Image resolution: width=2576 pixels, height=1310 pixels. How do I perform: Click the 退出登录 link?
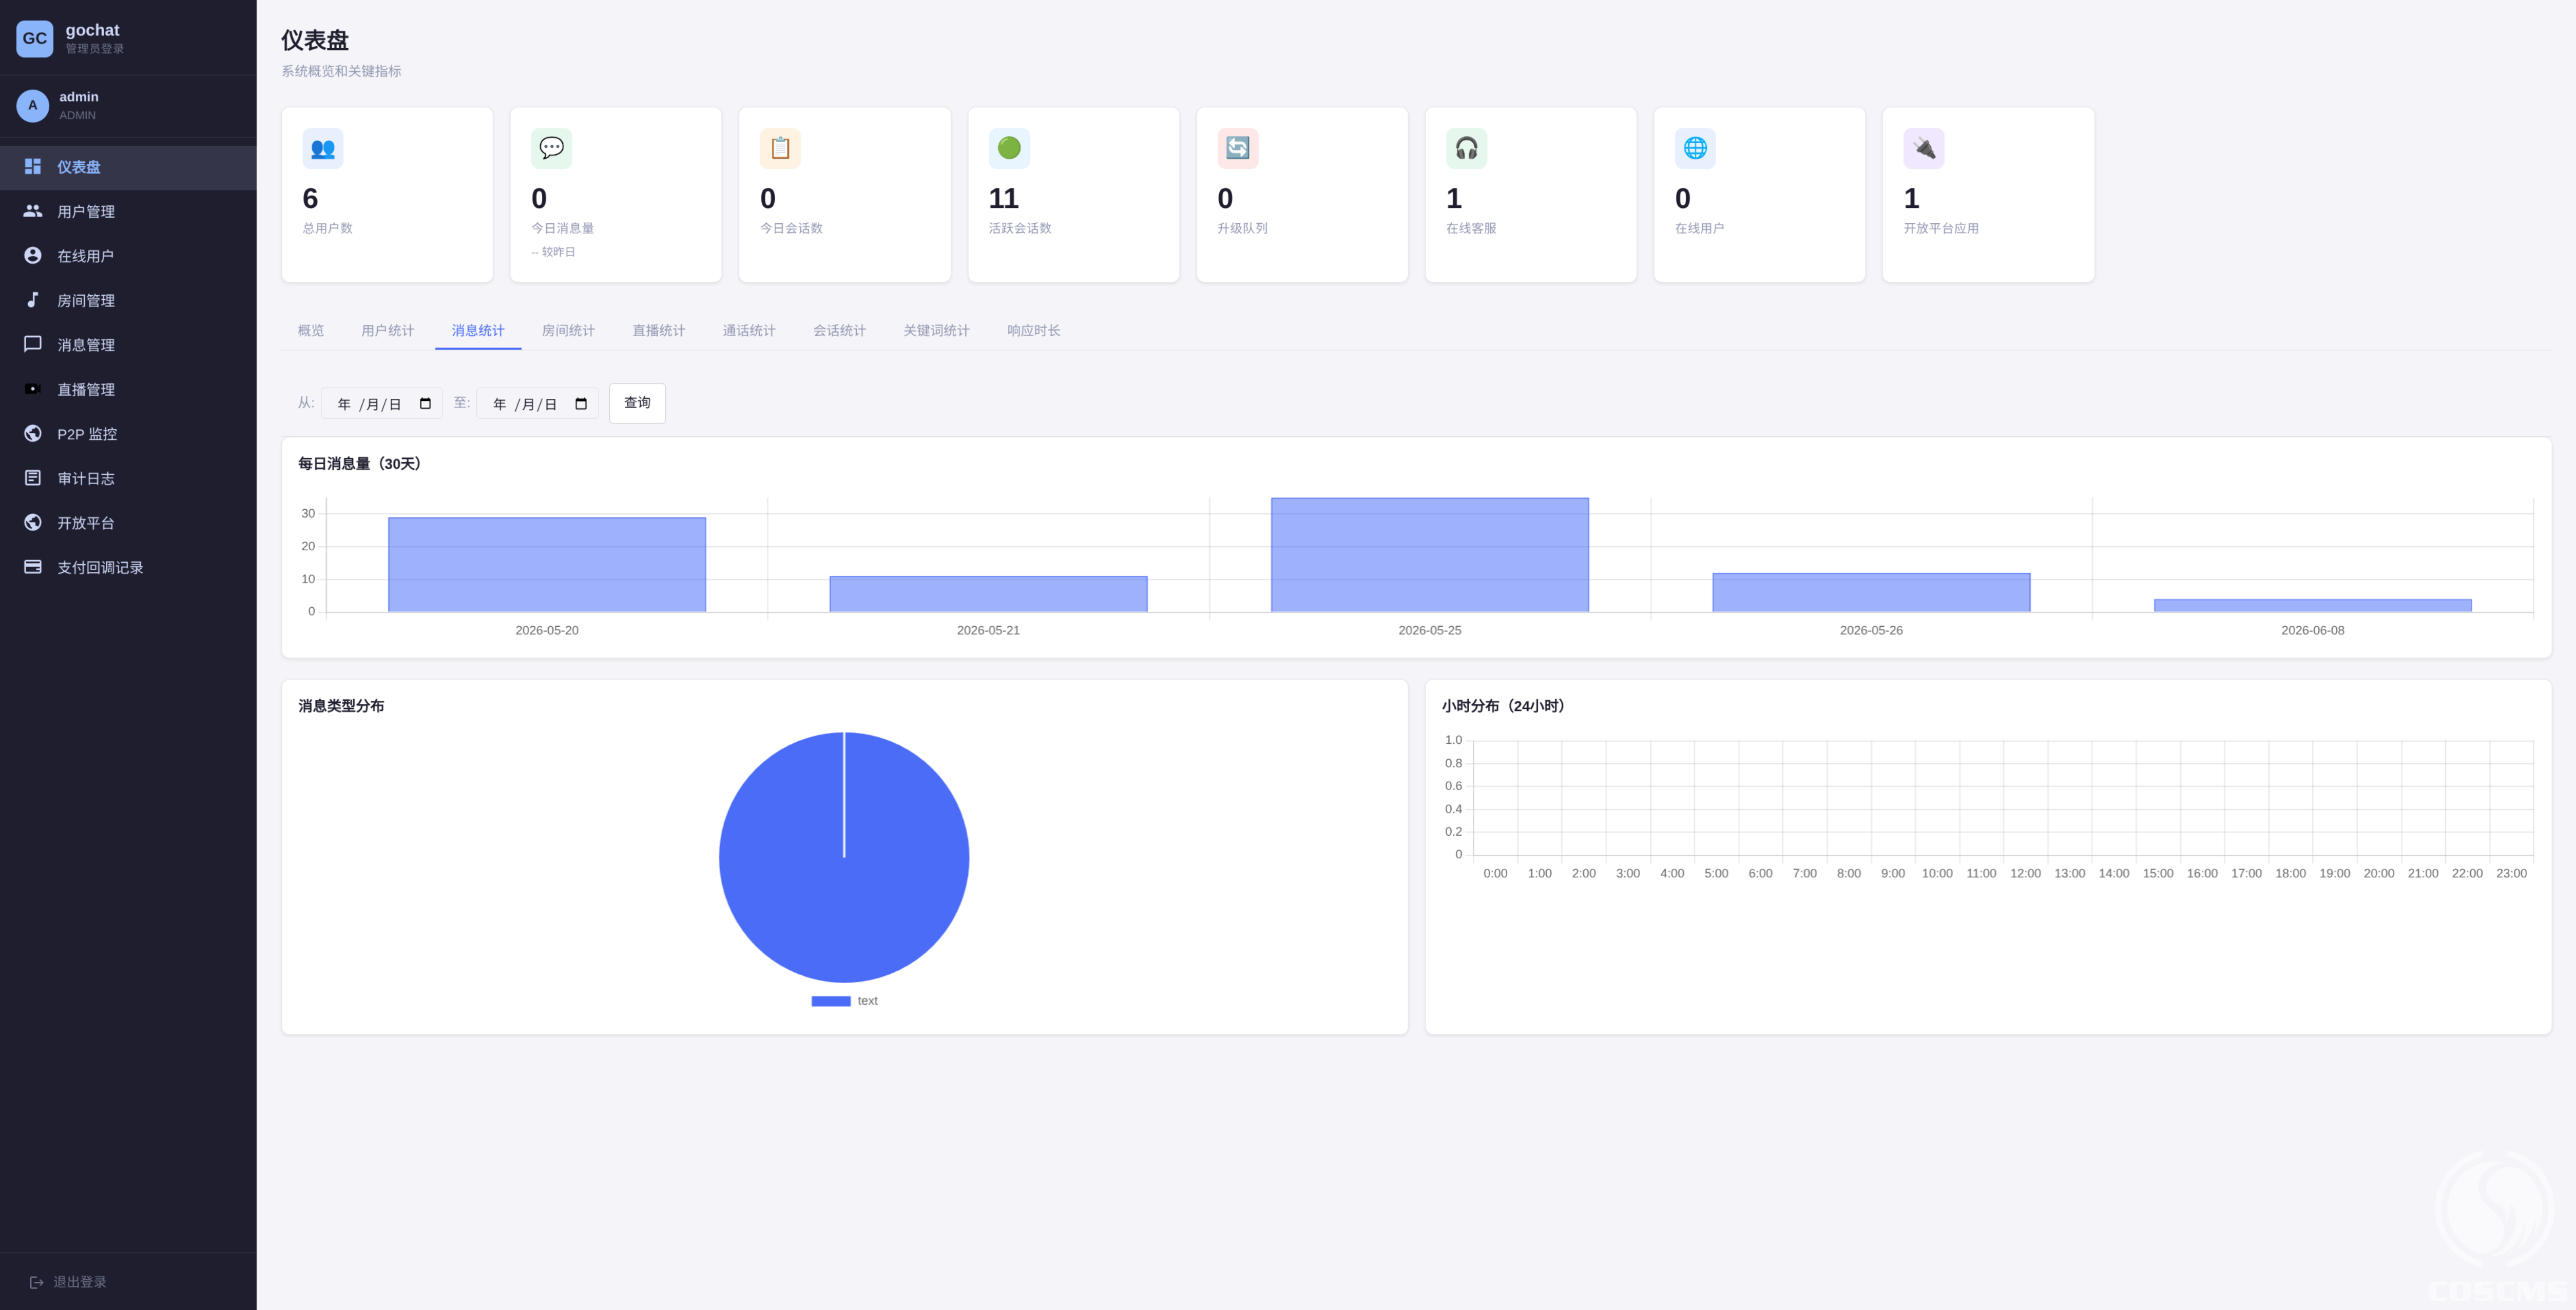click(80, 1282)
